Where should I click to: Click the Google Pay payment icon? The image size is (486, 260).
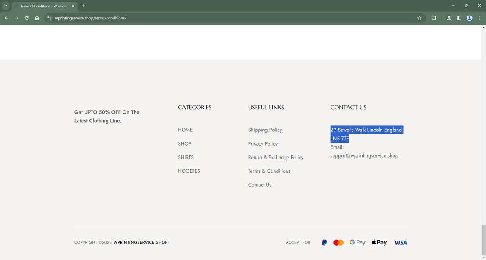tap(357, 242)
